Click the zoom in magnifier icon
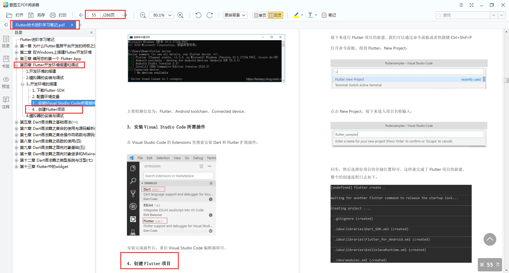509x273 pixels. (180, 15)
